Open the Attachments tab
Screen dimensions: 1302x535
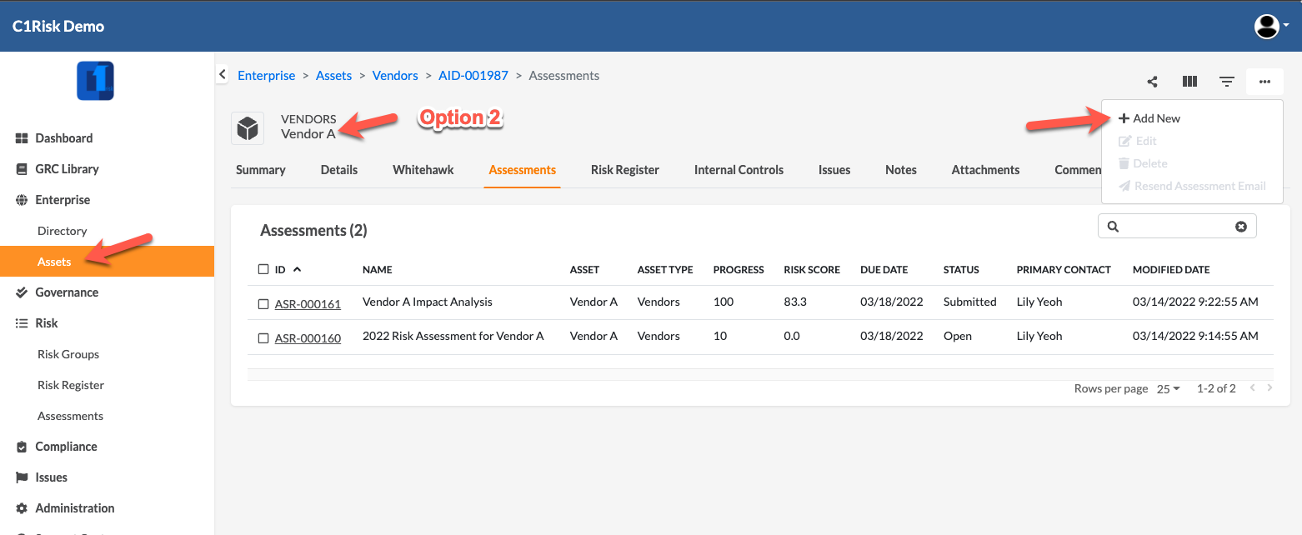tap(986, 170)
